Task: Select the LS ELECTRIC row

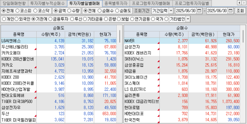Action: (x=182, y=89)
